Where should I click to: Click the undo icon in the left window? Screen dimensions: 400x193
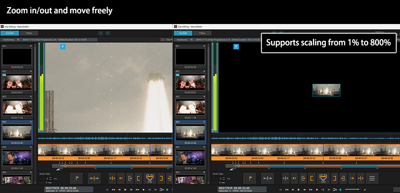tap(100, 33)
